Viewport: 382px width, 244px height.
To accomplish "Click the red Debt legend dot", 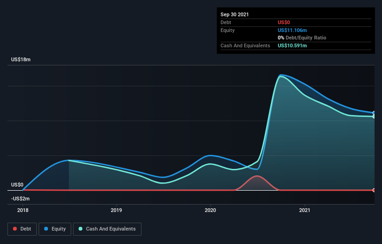I will (x=15, y=229).
